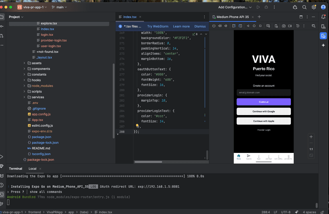Screen dimensions: 329x214
Task: Click Try WebStorm link
Action: (x=158, y=27)
